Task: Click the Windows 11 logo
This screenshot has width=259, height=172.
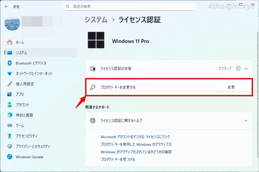Action: 96,40
